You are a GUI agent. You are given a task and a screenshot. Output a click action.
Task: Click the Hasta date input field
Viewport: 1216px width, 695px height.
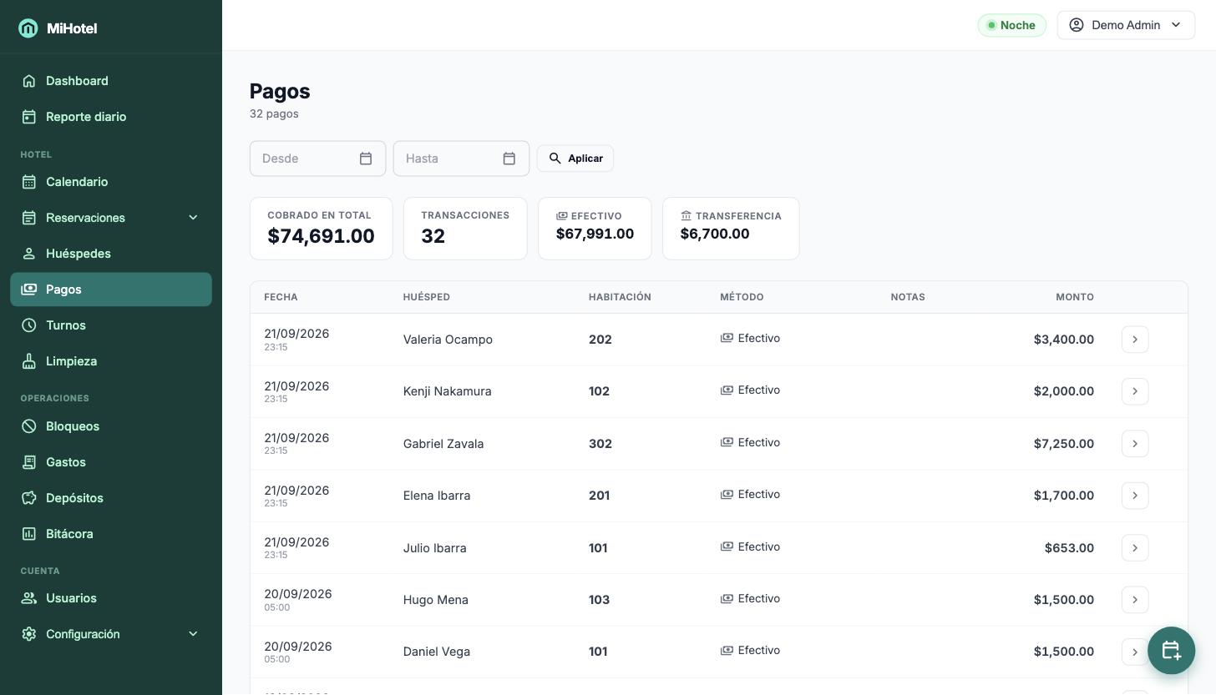[x=461, y=159]
